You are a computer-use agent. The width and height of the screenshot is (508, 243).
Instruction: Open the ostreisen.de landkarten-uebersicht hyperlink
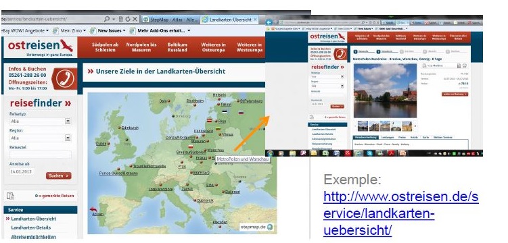coord(400,213)
